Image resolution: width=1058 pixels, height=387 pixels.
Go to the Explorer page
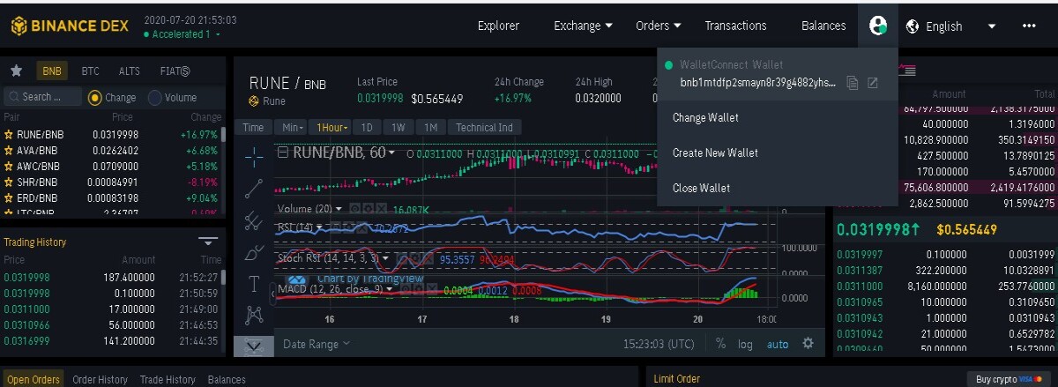coord(498,26)
